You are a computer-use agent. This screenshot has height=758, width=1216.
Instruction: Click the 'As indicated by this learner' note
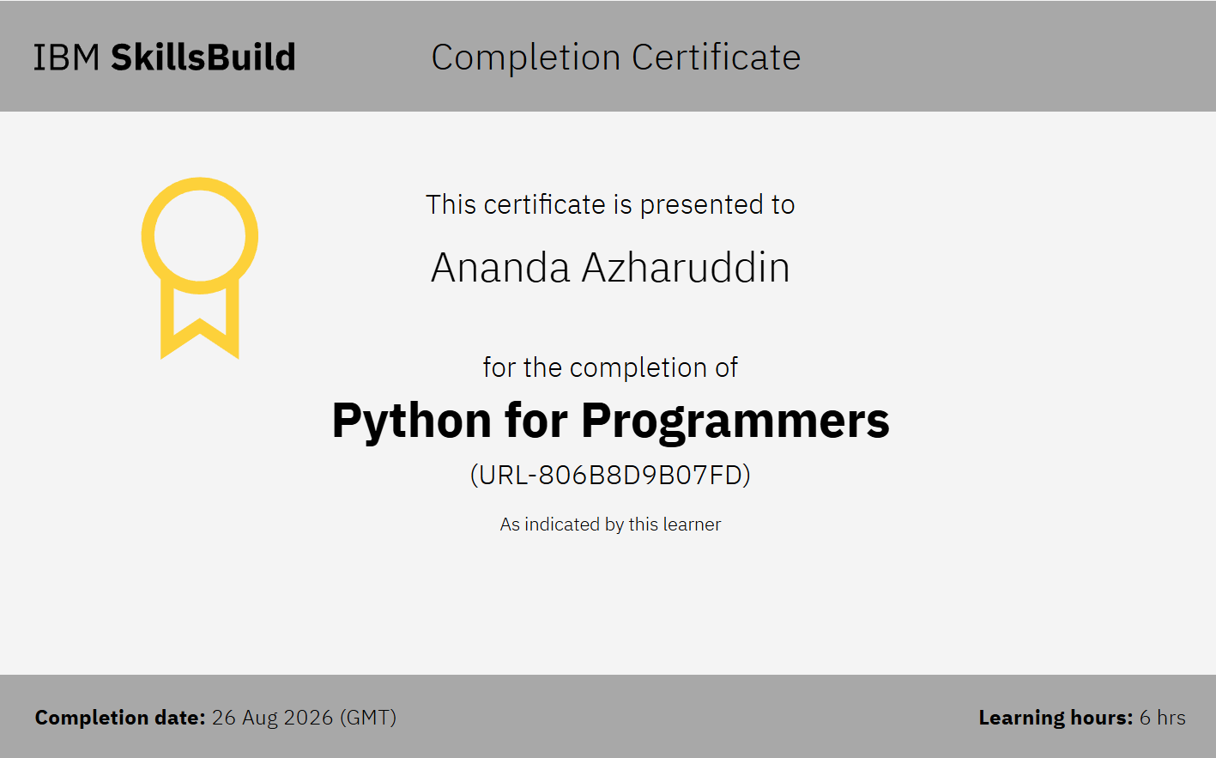pyautogui.click(x=610, y=525)
